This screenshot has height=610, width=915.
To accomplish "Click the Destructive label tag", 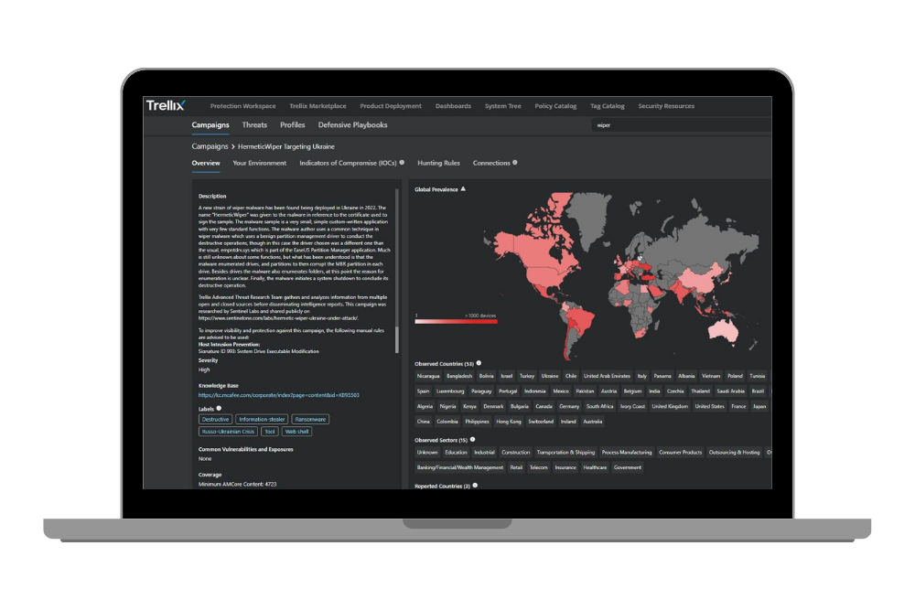I will (x=215, y=419).
